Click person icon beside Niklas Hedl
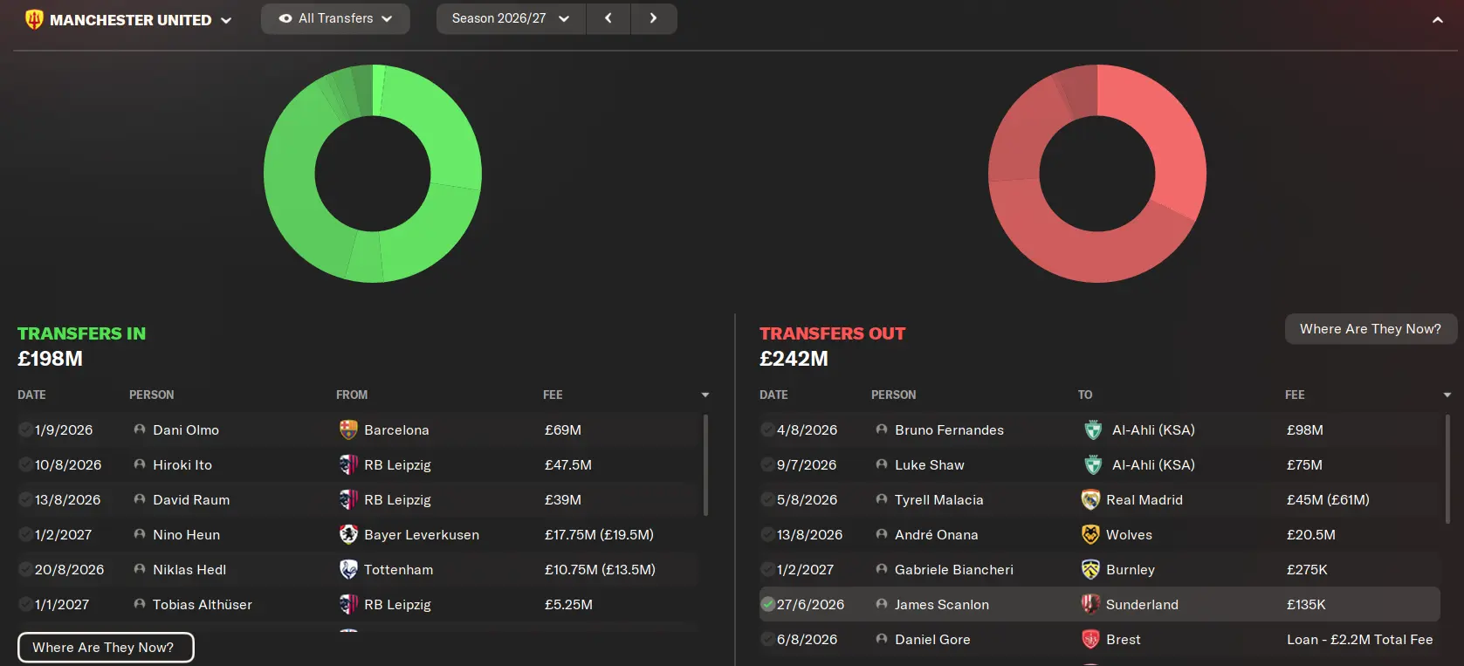The width and height of the screenshot is (1464, 666). (x=140, y=569)
